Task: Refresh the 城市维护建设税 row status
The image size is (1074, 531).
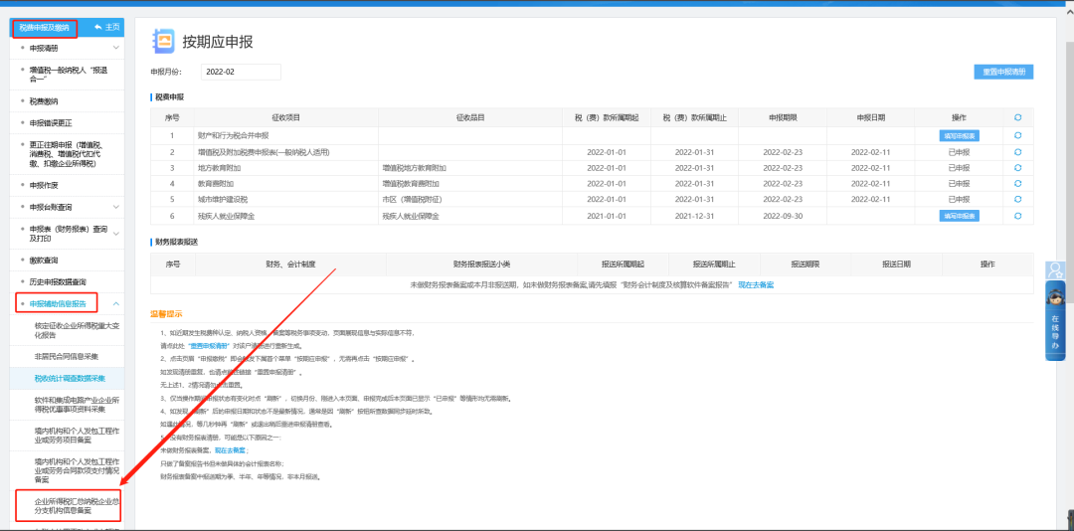Action: click(x=1017, y=200)
